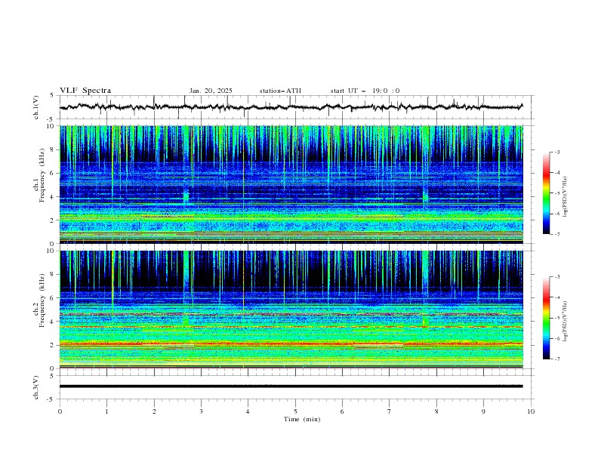Click the "ch.3(V)" waveform axis label
This screenshot has width=598, height=462.
click(x=36, y=387)
